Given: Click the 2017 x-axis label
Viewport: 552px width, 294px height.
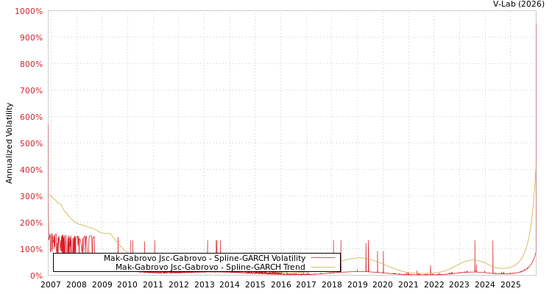Looking at the screenshot, I should click(306, 284).
